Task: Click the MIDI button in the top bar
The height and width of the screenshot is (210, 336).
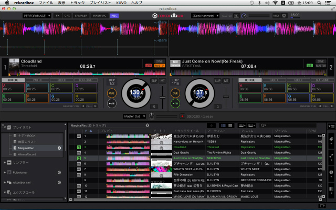Action: pyautogui.click(x=276, y=16)
